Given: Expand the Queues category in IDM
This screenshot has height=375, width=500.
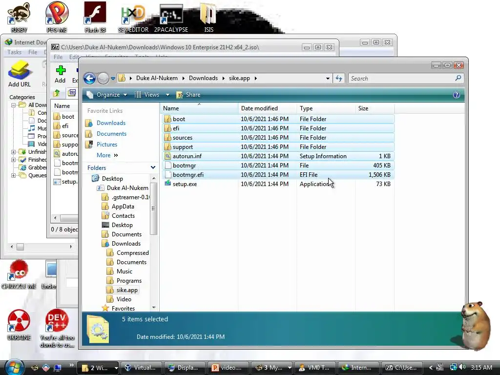Looking at the screenshot, I should (13, 175).
